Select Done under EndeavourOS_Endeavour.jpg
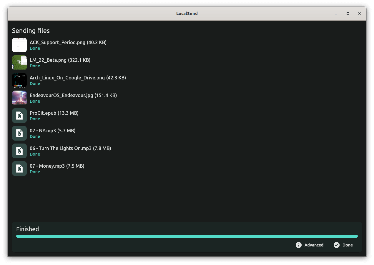This screenshot has height=265, width=374. (x=35, y=101)
